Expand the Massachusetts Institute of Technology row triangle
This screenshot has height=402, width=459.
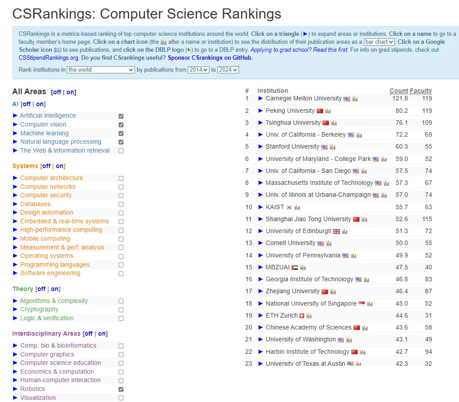coord(261,183)
